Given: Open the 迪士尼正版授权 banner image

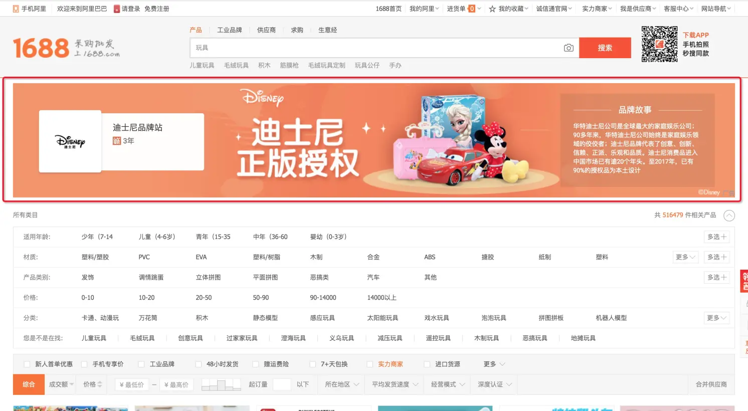Looking at the screenshot, I should (374, 140).
